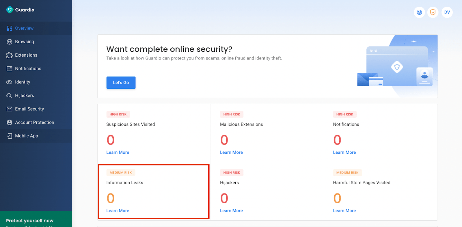Click HIGH RISK badge on Notifications card
This screenshot has height=227, width=462.
click(x=345, y=114)
